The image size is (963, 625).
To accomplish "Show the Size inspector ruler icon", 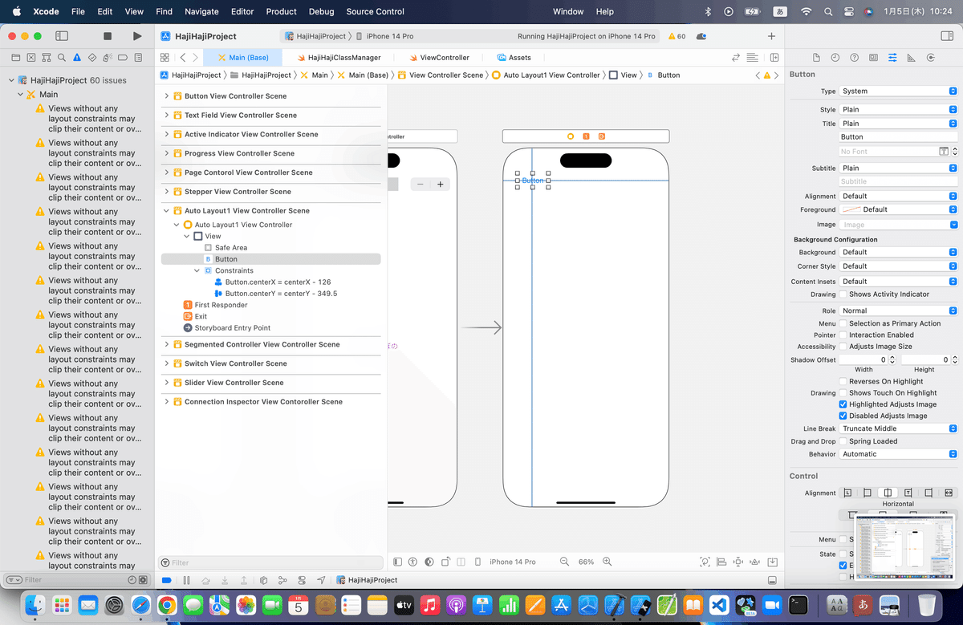I will 911,58.
